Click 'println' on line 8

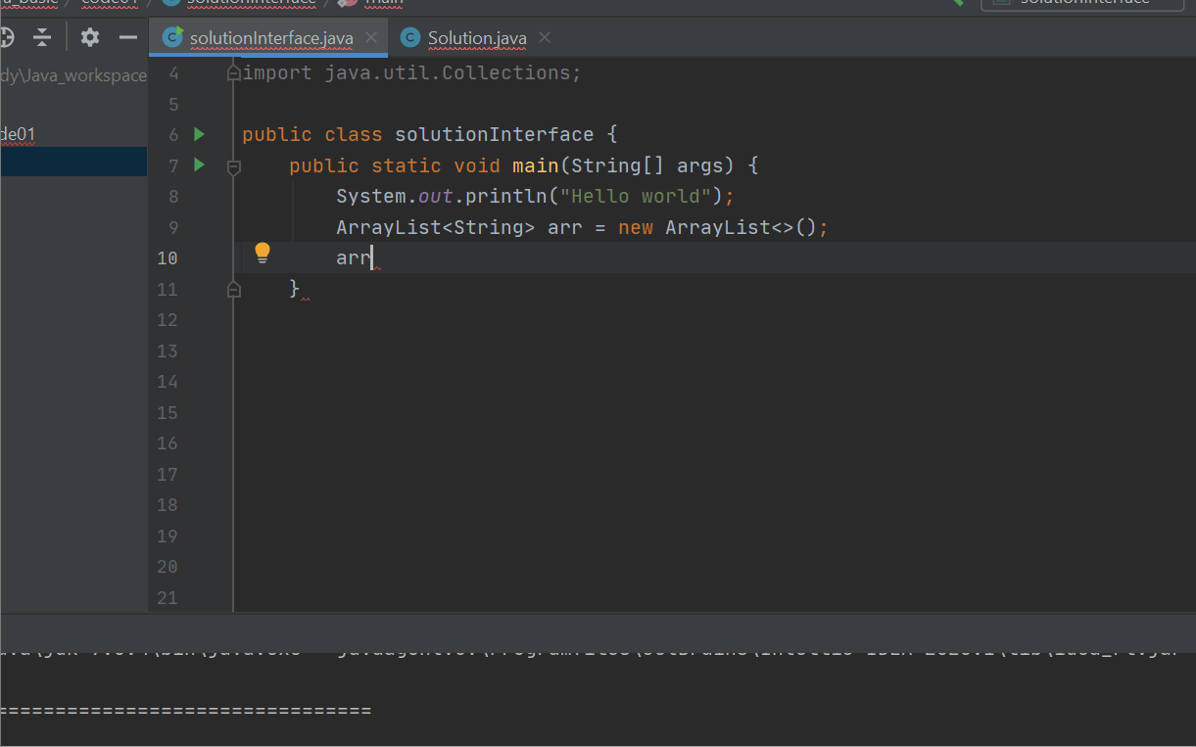[x=504, y=196]
